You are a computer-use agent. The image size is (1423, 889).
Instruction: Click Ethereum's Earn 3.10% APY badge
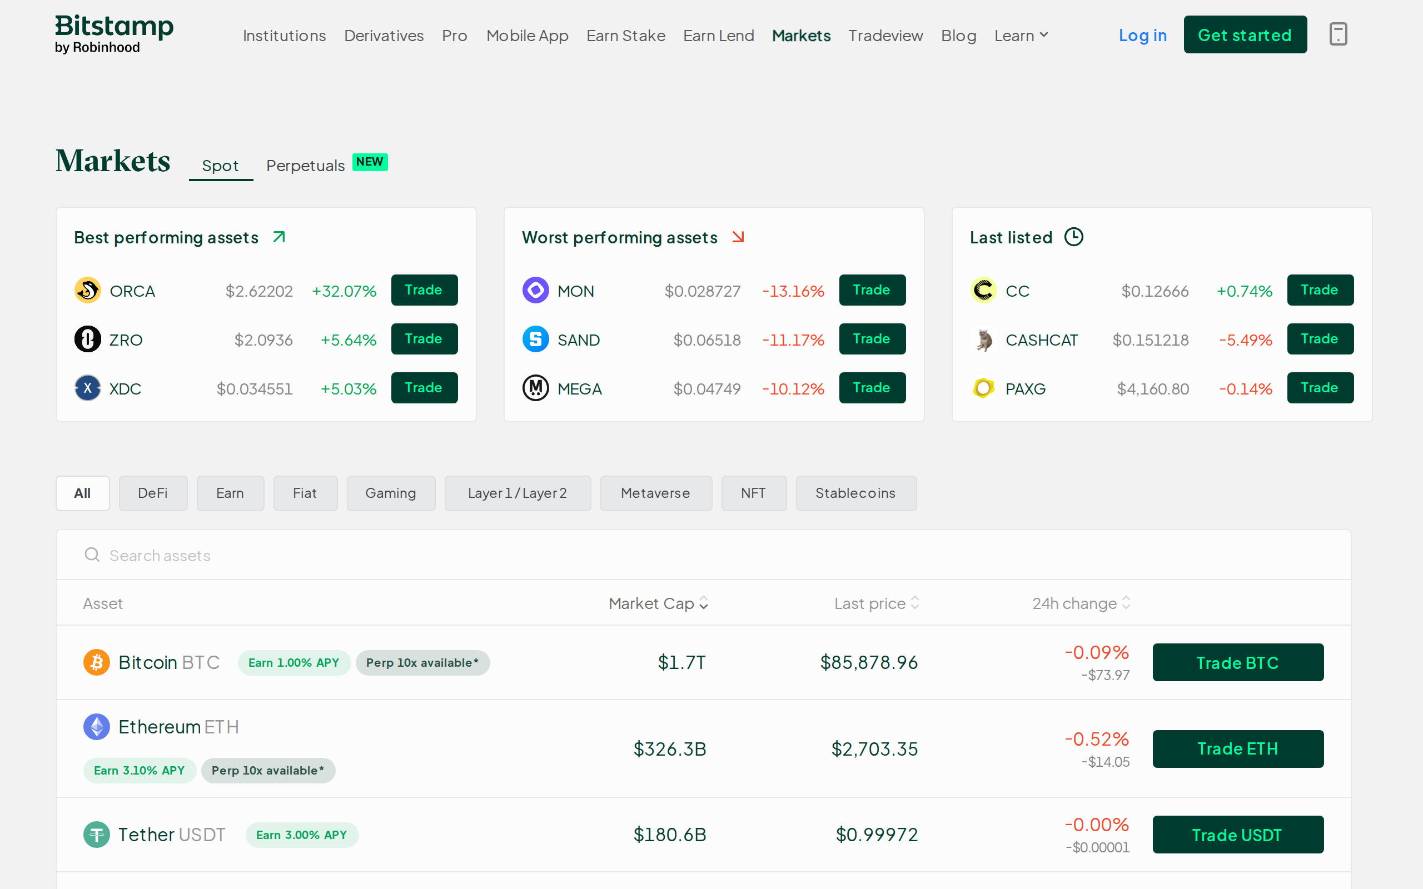point(140,770)
